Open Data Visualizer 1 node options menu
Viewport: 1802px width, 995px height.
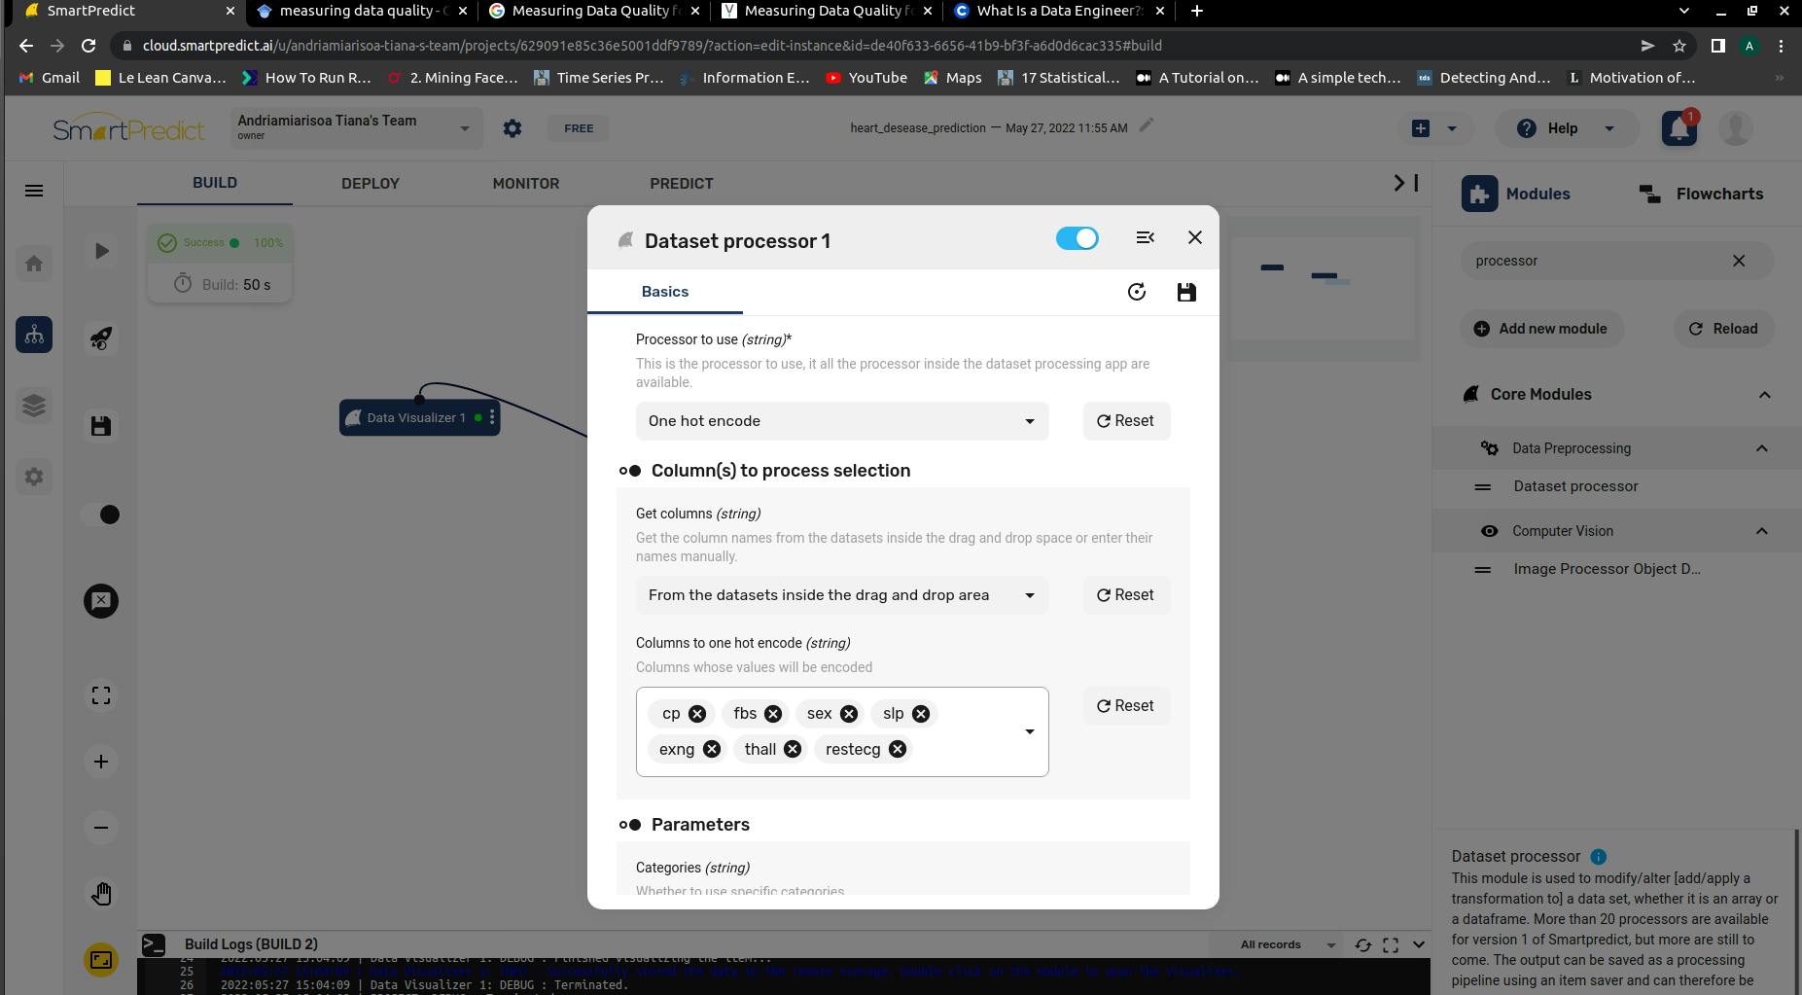(x=492, y=418)
